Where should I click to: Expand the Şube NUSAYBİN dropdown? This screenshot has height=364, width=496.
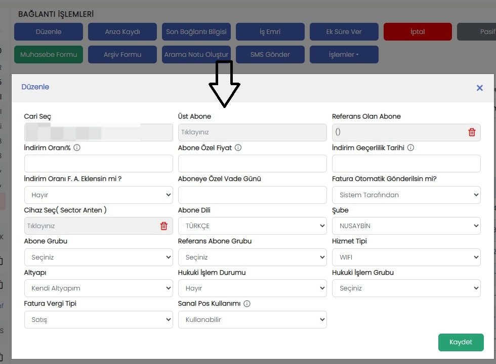pos(406,226)
